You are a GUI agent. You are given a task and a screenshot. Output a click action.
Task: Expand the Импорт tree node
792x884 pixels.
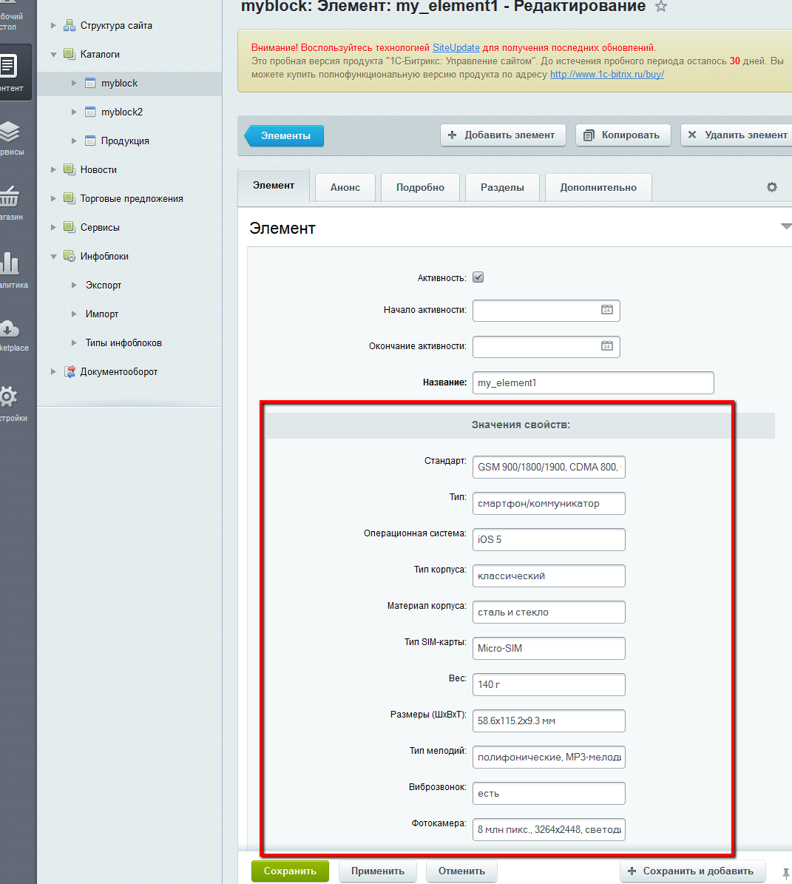pos(74,314)
